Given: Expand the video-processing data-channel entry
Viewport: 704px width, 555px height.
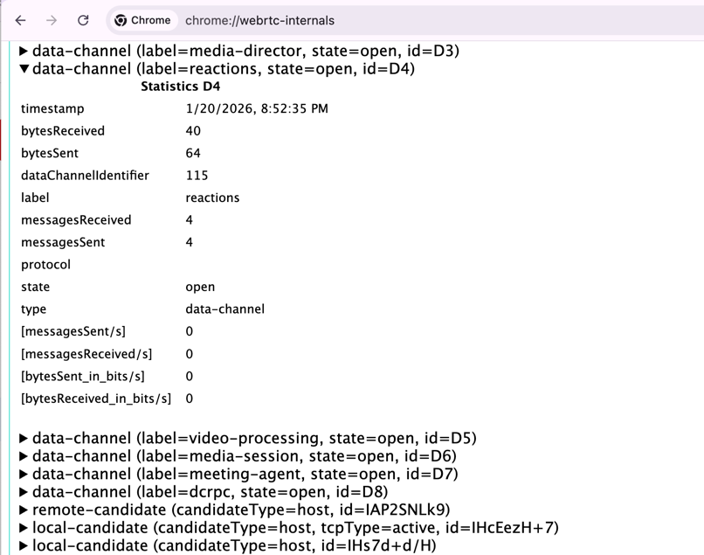Looking at the screenshot, I should pyautogui.click(x=24, y=437).
